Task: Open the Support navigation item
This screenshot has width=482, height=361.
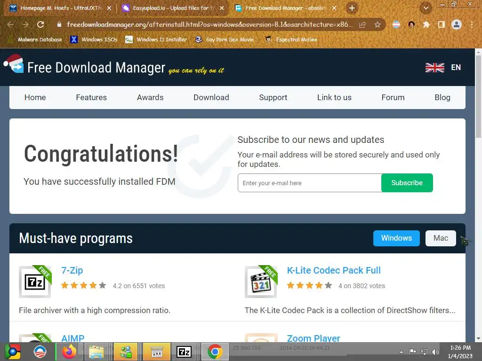Action: pyautogui.click(x=273, y=97)
